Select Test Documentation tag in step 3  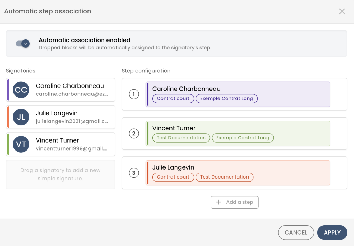point(224,177)
